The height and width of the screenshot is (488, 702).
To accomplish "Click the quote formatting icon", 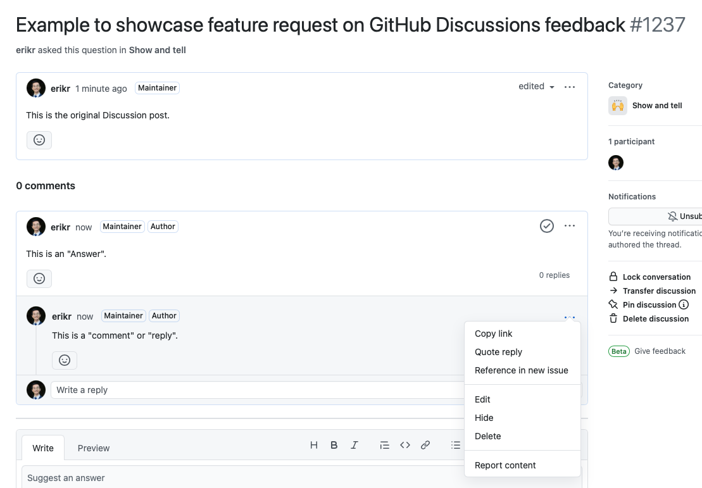I will click(384, 445).
